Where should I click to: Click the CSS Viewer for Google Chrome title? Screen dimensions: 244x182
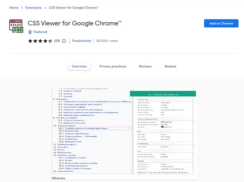(75, 23)
